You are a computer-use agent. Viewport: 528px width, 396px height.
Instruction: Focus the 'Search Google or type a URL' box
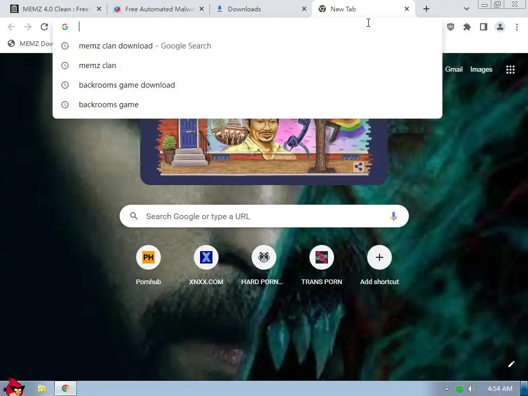click(264, 216)
